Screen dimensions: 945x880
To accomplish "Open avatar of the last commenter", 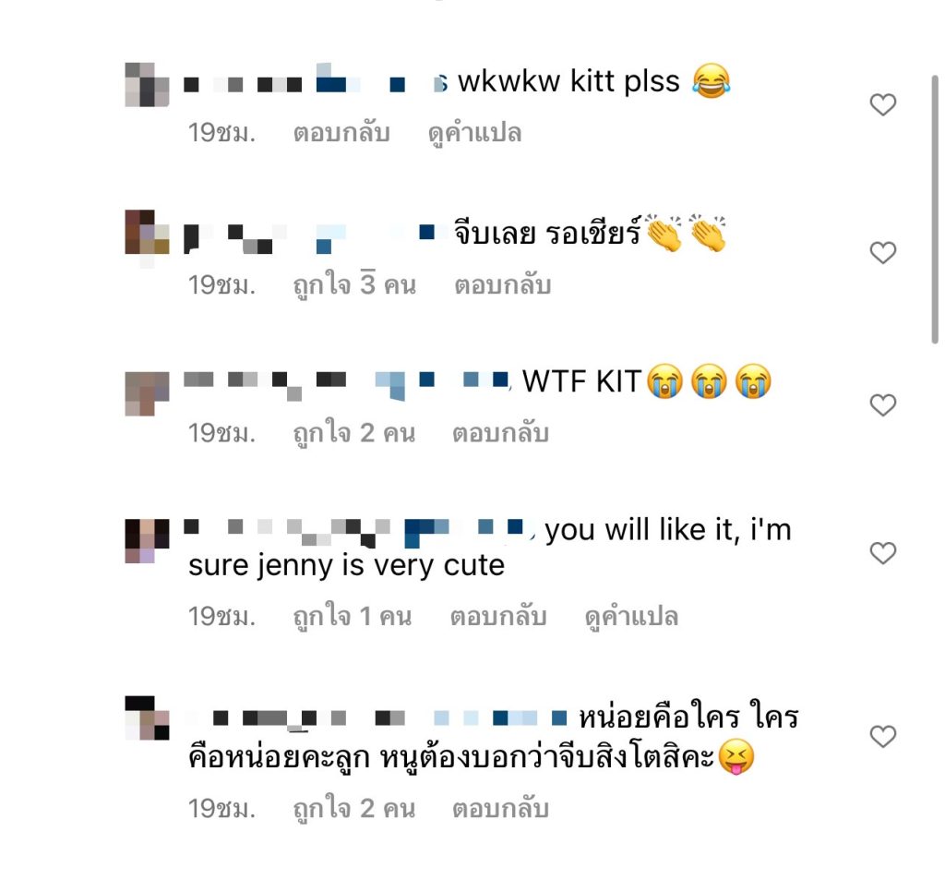I will 147,717.
